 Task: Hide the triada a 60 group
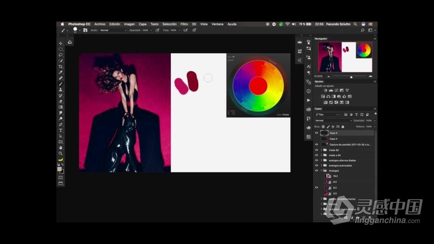click(x=317, y=155)
